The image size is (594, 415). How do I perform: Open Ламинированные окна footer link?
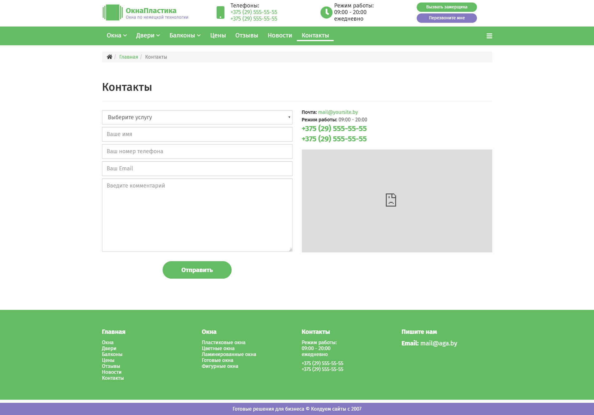pyautogui.click(x=229, y=354)
